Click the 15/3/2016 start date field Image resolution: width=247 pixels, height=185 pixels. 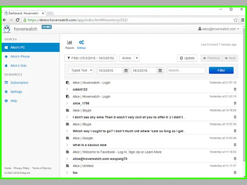(110, 70)
